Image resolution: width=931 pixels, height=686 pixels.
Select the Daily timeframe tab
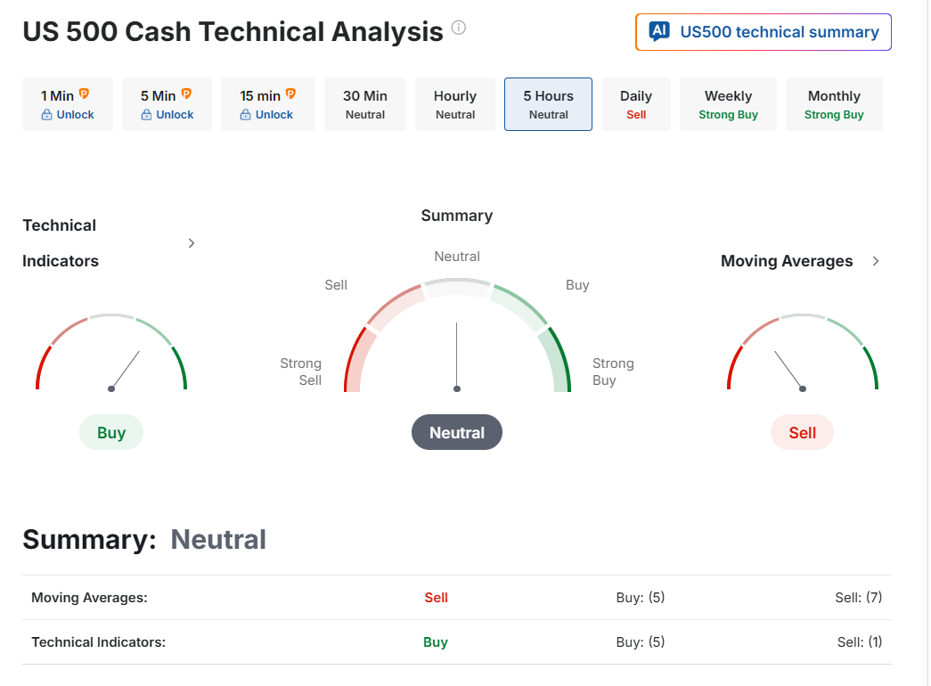point(636,104)
